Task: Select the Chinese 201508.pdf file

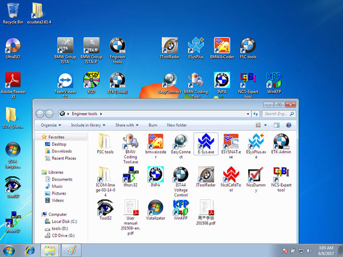Action: 206,212
